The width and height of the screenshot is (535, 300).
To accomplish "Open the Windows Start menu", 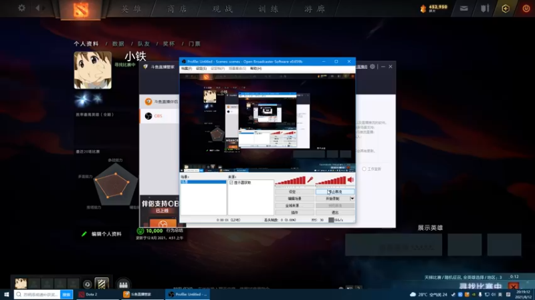I will (x=6, y=295).
